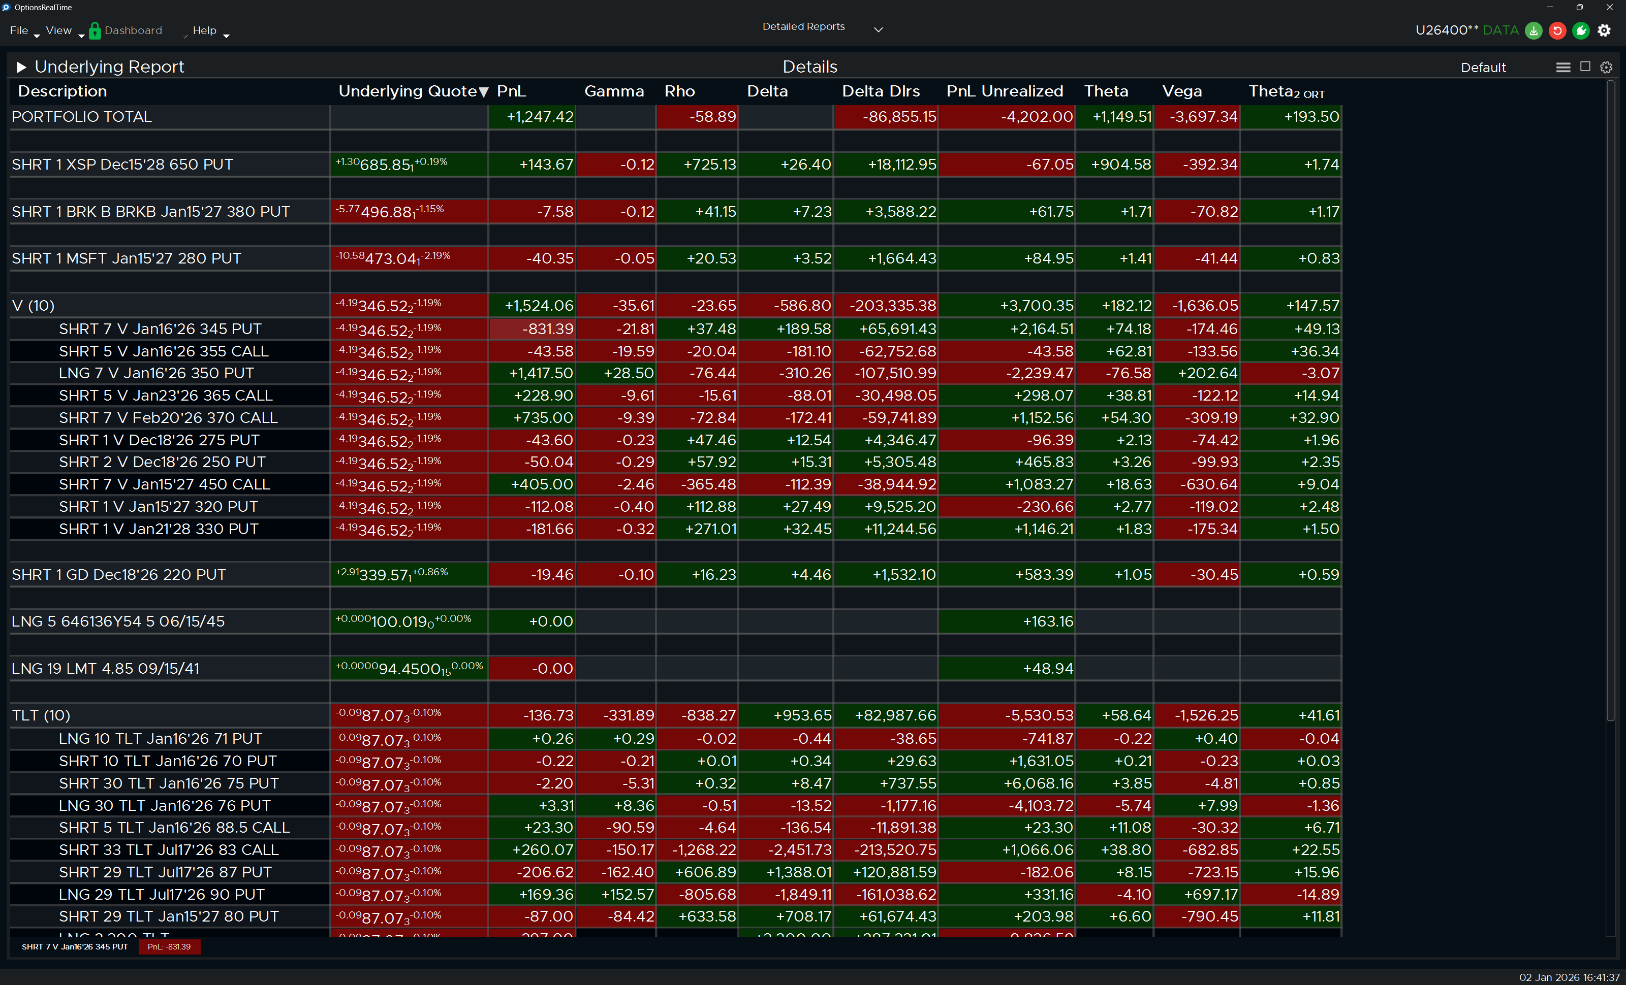Click the red refresh/reset icon
The width and height of the screenshot is (1626, 985).
[1557, 30]
